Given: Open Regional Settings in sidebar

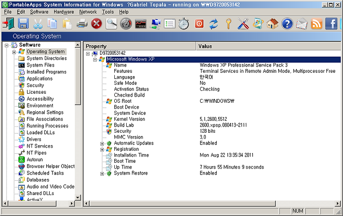Looking at the screenshot, I should point(45,112).
